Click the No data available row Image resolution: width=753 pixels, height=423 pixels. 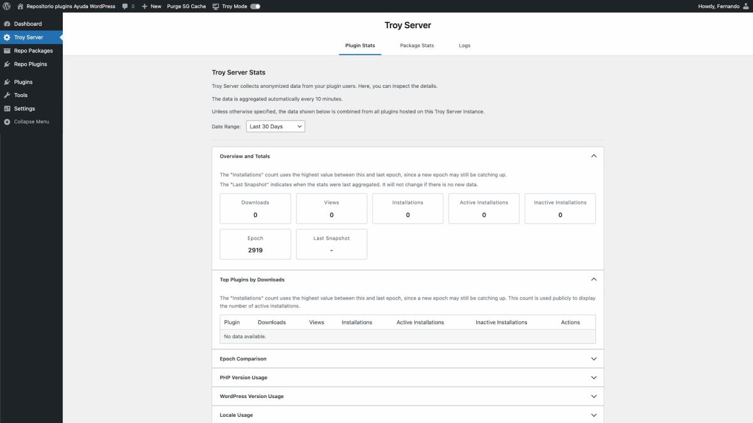[408, 337]
